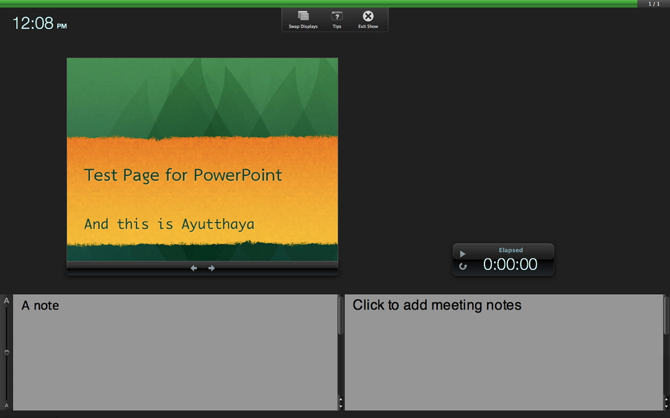This screenshot has width=670, height=418.
Task: Click the slide preview thumbnail
Action: coord(202,159)
